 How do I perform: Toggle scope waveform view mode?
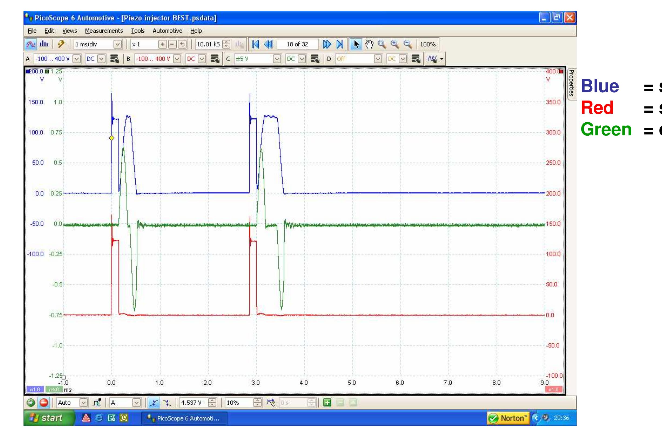click(31, 44)
